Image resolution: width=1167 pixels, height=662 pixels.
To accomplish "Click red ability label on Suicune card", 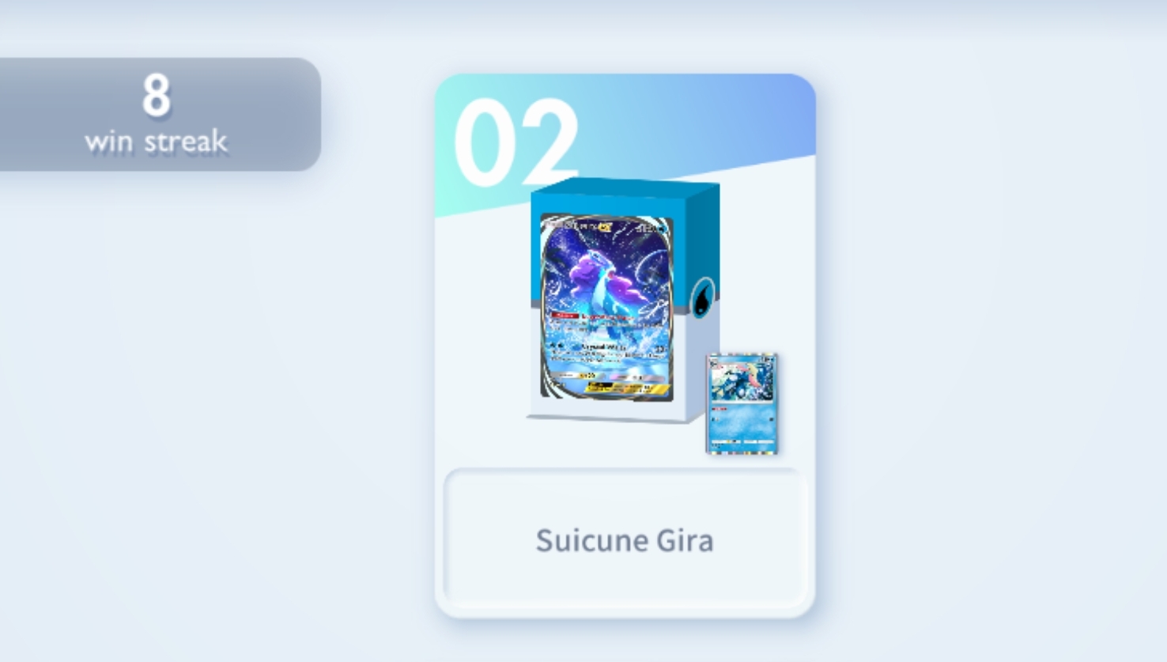I will pos(565,316).
